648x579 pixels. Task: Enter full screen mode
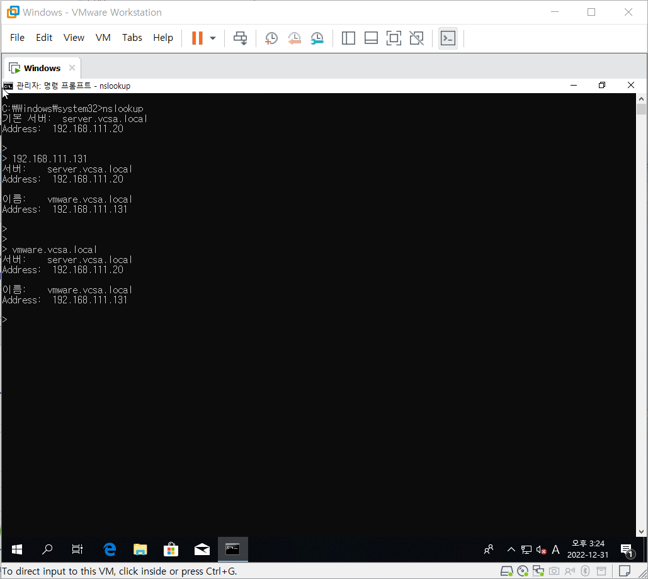point(394,38)
